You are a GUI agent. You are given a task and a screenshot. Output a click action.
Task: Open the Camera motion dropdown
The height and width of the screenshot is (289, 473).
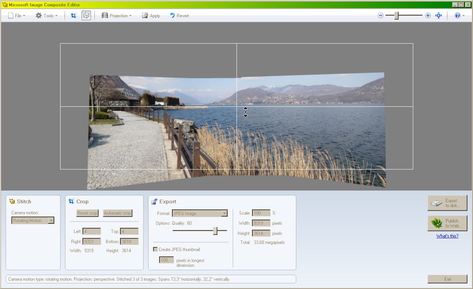[x=33, y=221]
